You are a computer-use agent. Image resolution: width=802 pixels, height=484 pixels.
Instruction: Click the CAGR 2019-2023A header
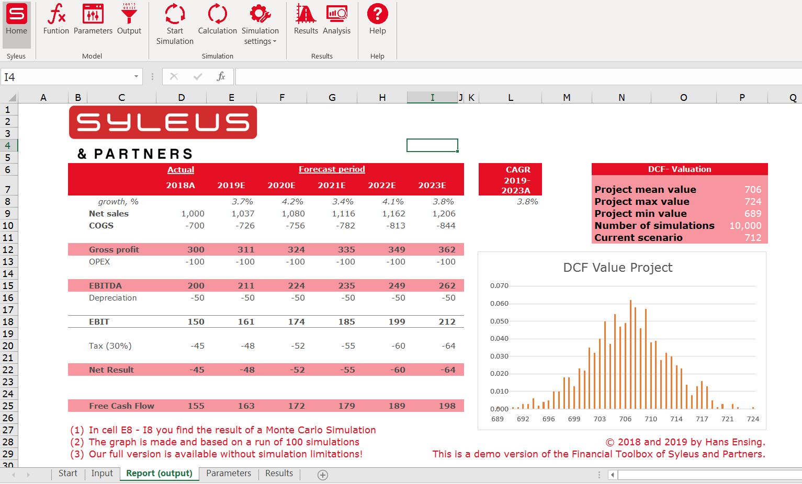pyautogui.click(x=510, y=180)
